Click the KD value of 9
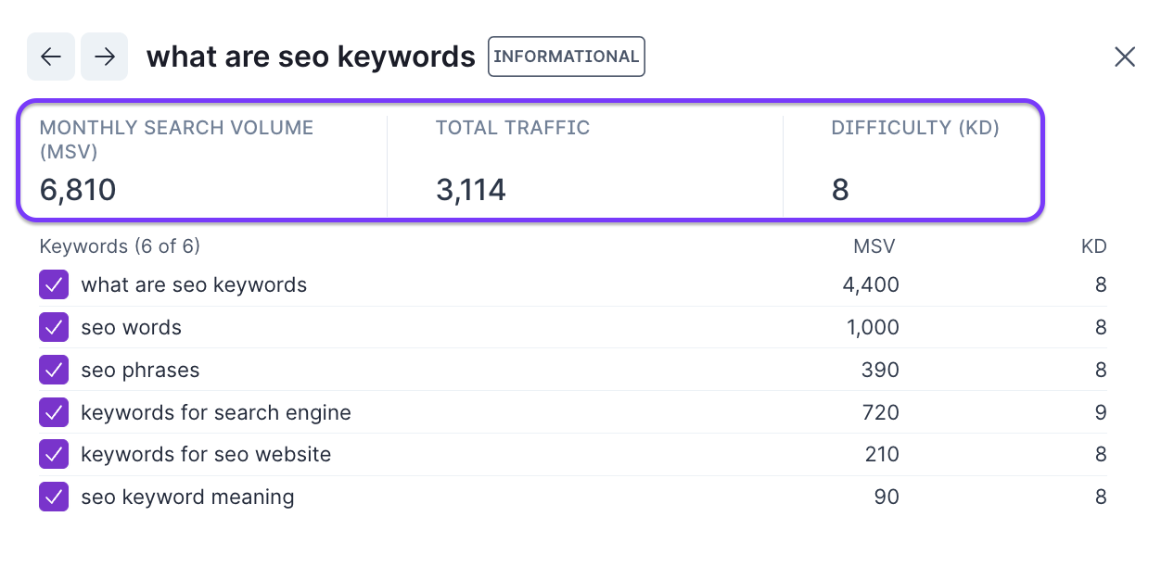1174x567 pixels. tap(1100, 412)
